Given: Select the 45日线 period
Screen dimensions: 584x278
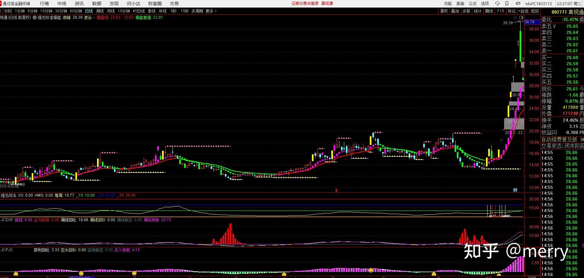Looking at the screenshot, I should [x=139, y=11].
